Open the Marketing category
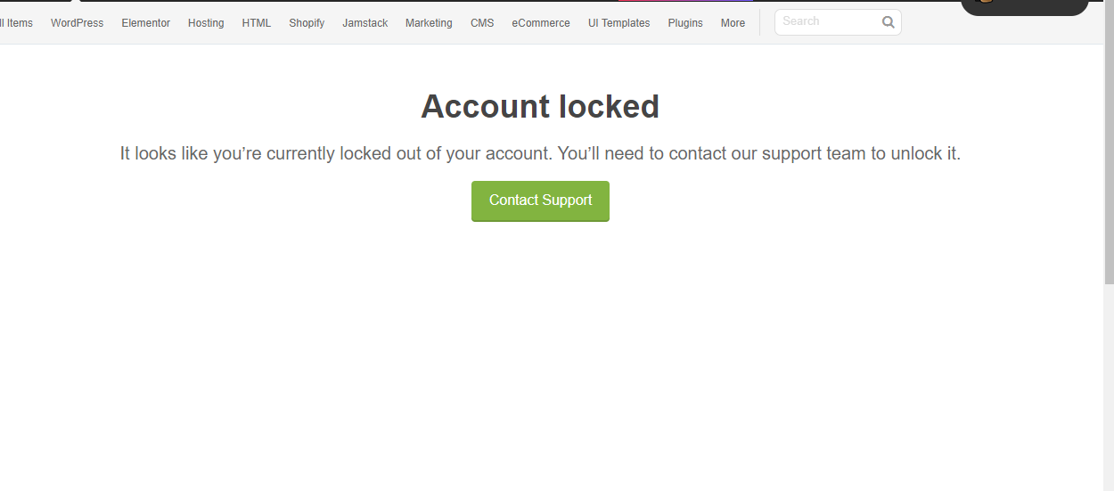The height and width of the screenshot is (491, 1114). (x=429, y=23)
